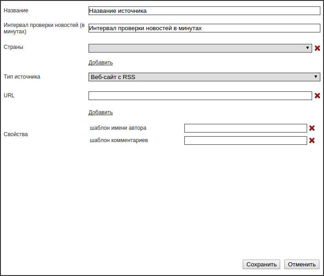Image resolution: width=324 pixels, height=276 pixels.
Task: Click the Название field label
Action: tap(16, 11)
